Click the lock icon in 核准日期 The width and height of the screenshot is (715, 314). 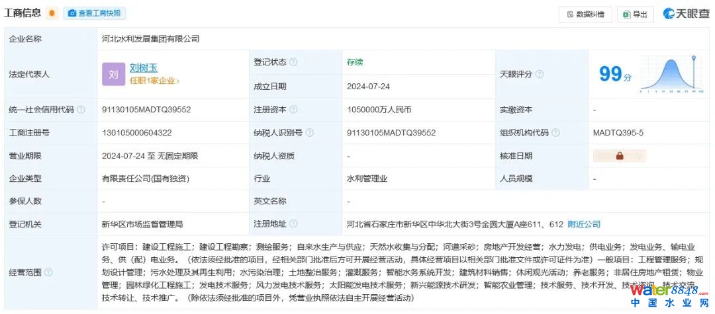click(620, 156)
